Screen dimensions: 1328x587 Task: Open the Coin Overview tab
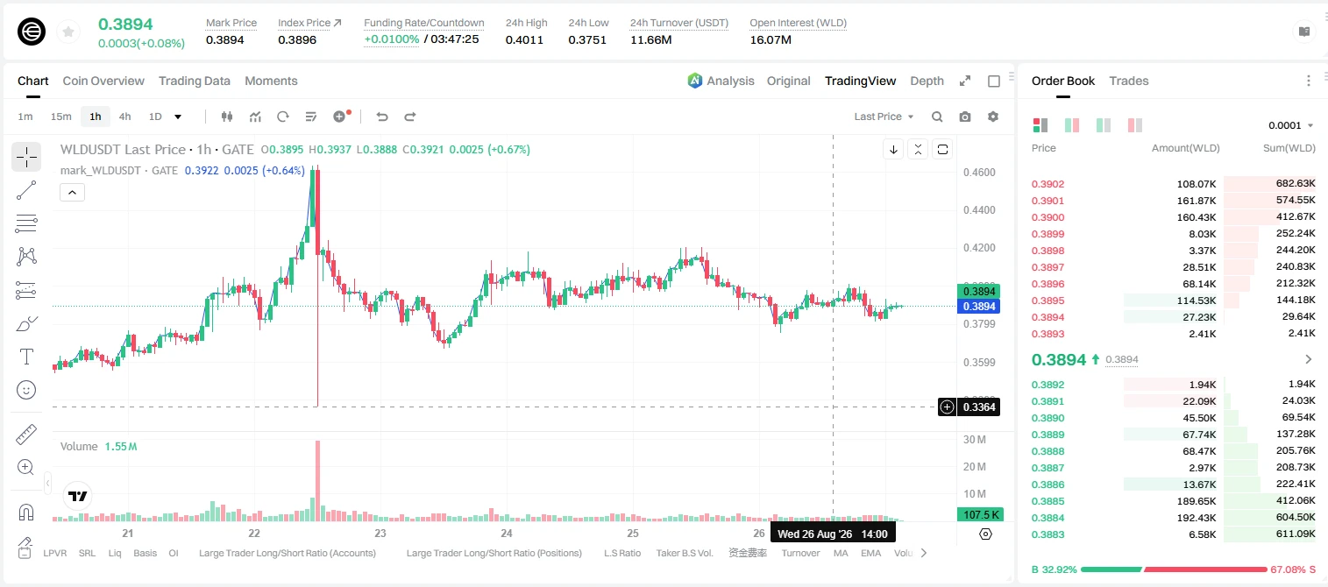103,81
